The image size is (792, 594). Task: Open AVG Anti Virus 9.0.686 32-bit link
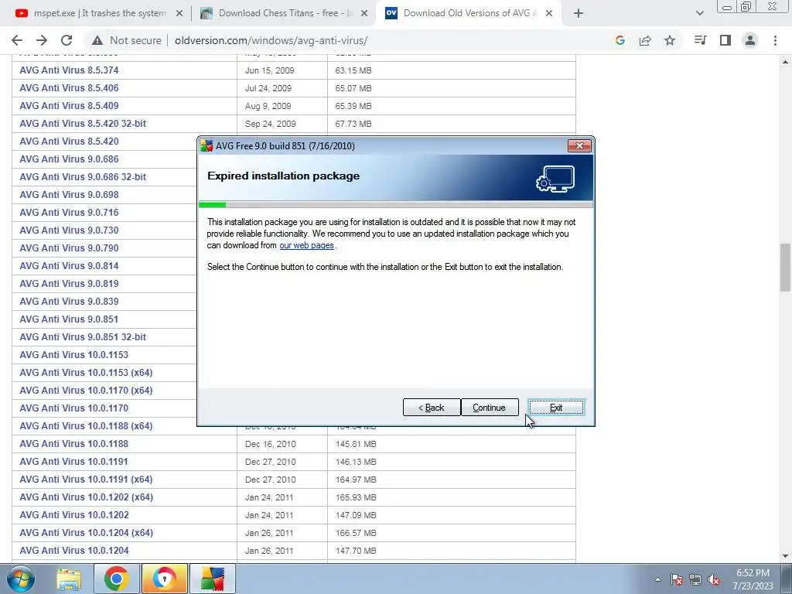(83, 177)
